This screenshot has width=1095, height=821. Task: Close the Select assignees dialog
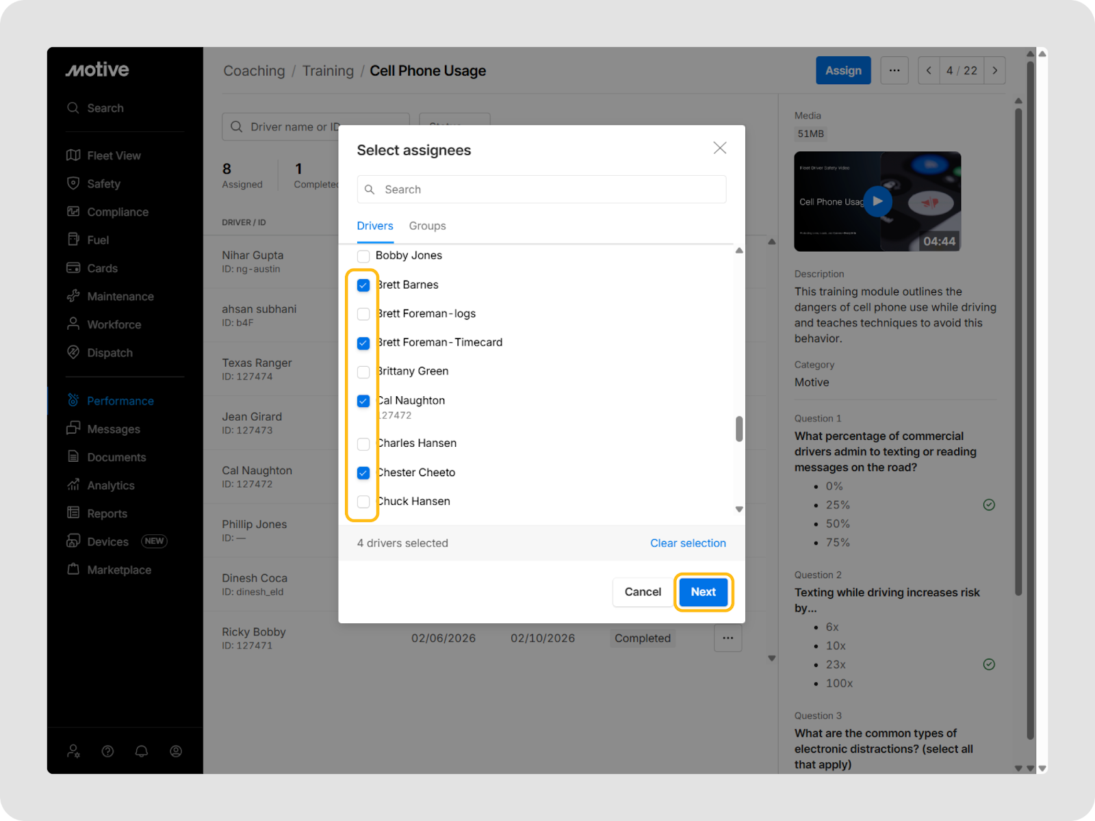click(x=719, y=148)
